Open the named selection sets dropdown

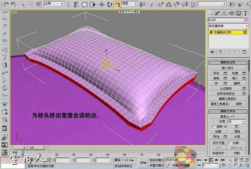pos(212,3)
